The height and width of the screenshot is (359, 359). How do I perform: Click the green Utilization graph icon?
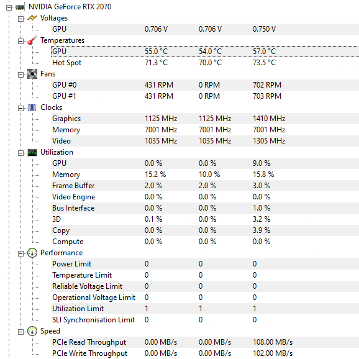[32, 153]
